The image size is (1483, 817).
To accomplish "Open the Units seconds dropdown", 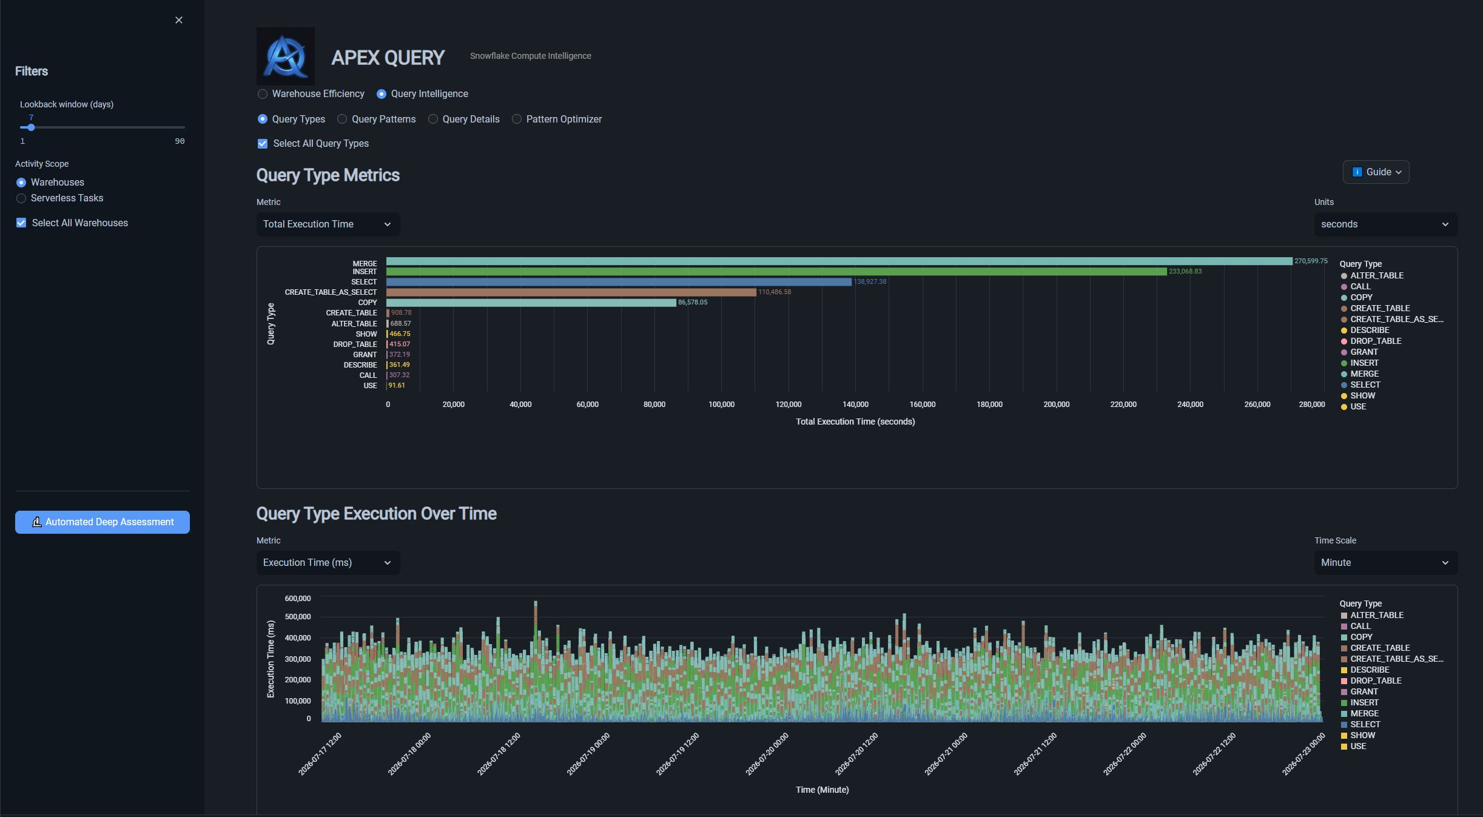I will [x=1386, y=224].
